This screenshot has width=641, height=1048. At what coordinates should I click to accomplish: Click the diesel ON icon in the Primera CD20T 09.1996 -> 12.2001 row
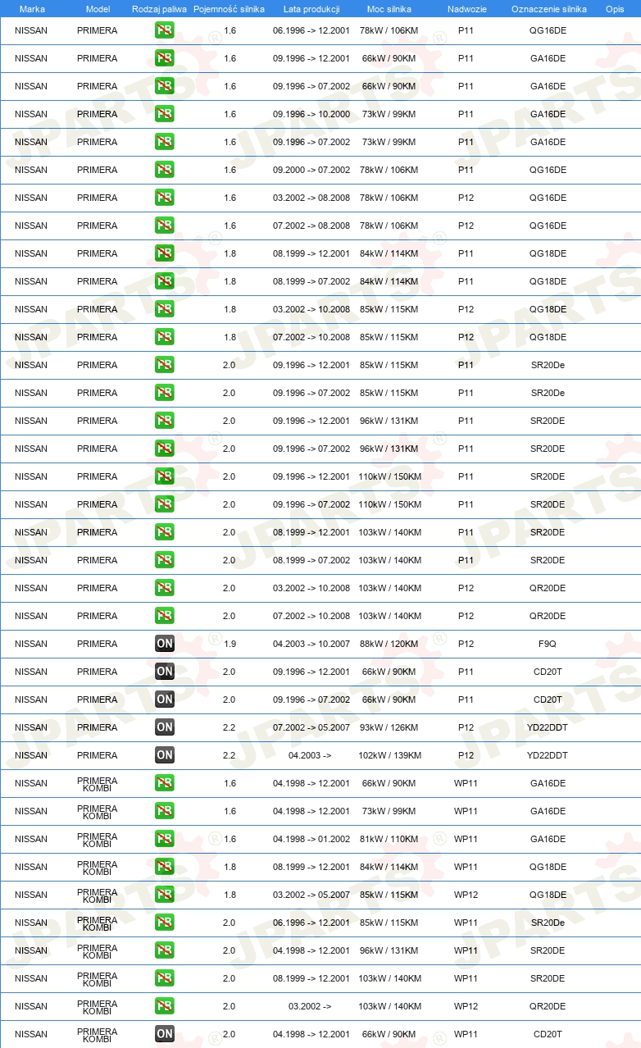click(164, 672)
